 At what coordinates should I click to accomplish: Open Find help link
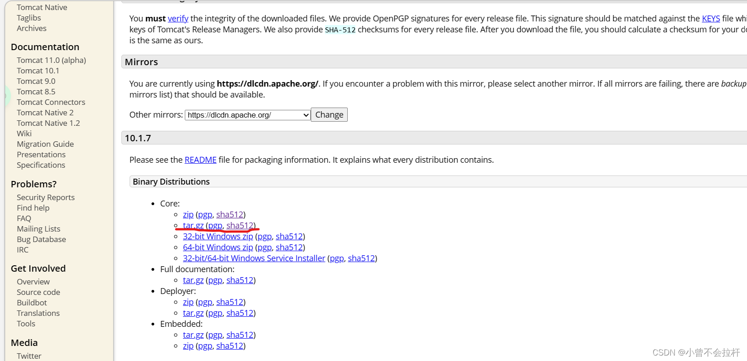tap(33, 208)
